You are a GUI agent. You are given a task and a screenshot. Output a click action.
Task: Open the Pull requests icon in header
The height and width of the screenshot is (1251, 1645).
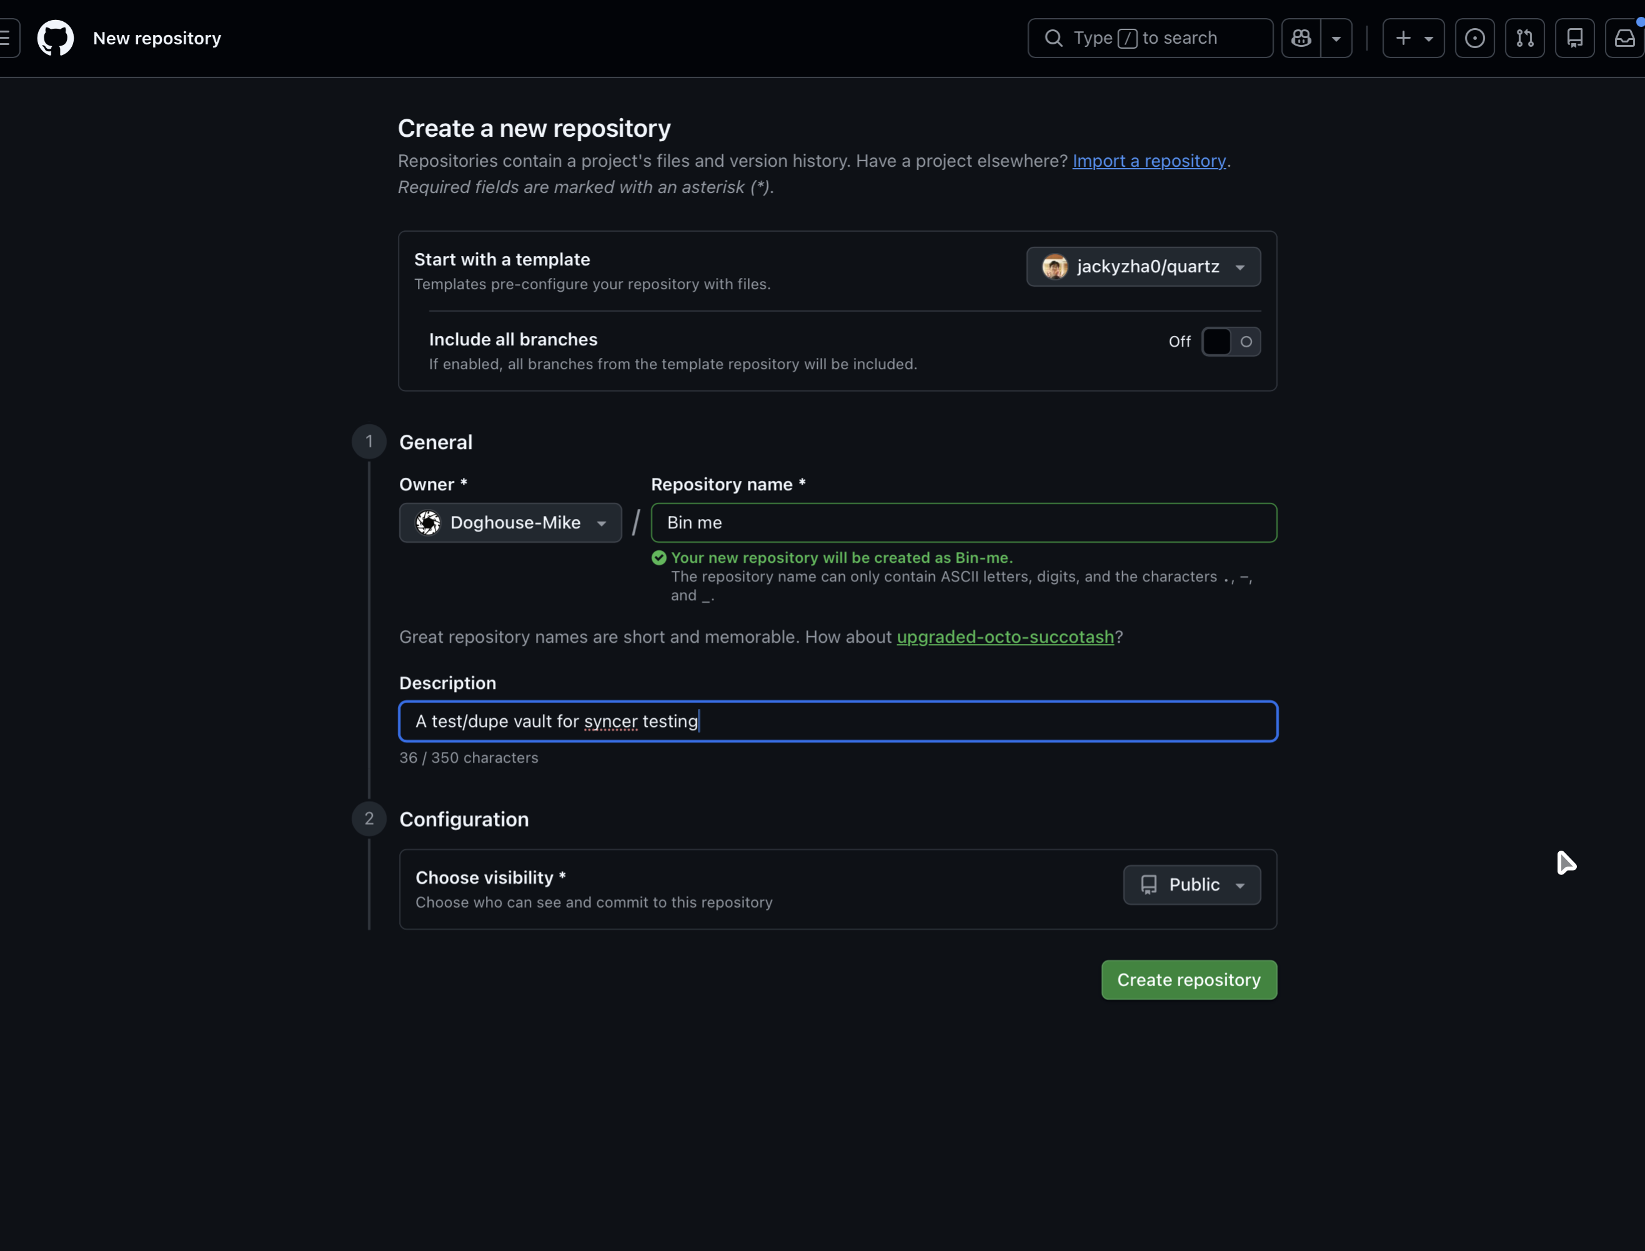[x=1524, y=38]
